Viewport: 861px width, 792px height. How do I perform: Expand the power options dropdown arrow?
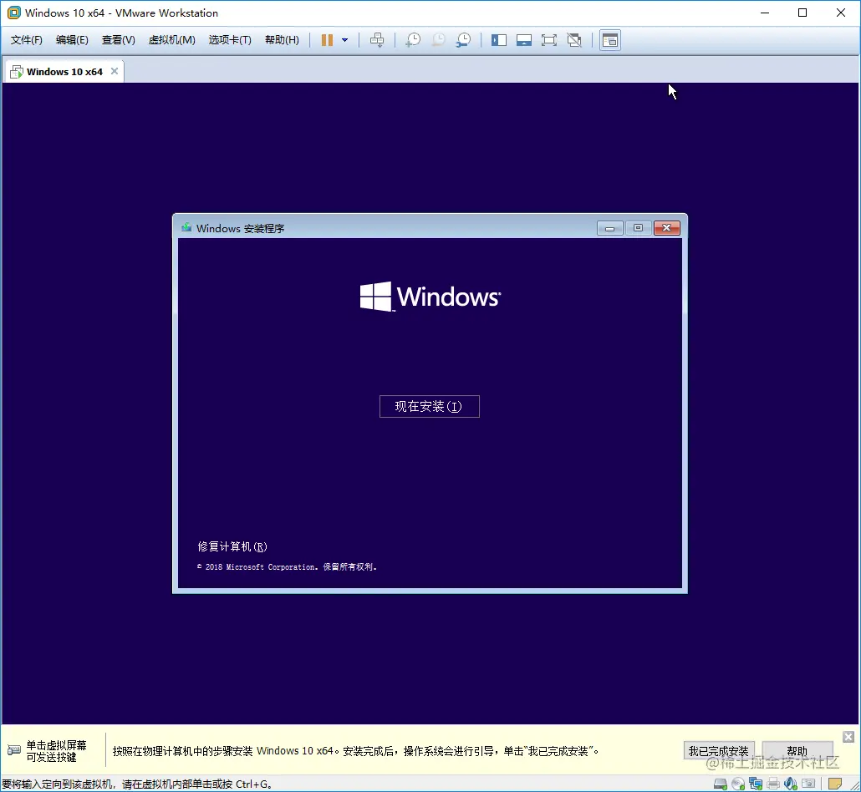pyautogui.click(x=345, y=40)
